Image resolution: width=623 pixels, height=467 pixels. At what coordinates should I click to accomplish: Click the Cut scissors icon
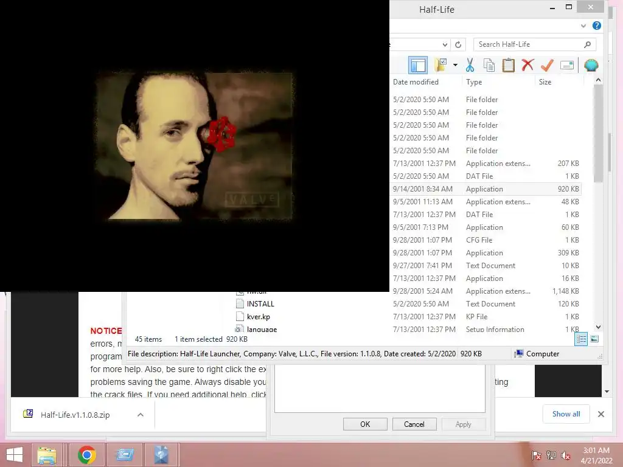point(470,65)
